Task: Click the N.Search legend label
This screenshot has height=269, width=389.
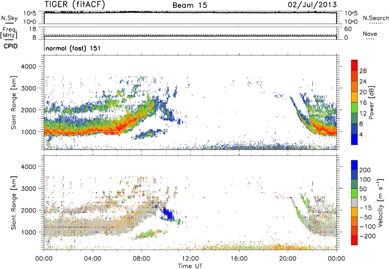Action: click(375, 18)
